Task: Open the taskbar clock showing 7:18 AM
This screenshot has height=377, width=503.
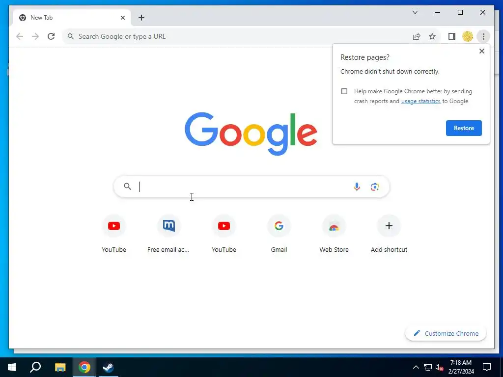Action: point(461,367)
